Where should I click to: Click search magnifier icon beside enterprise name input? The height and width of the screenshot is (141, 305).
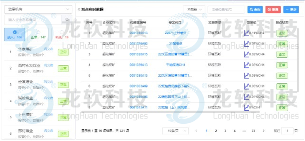point(67,20)
